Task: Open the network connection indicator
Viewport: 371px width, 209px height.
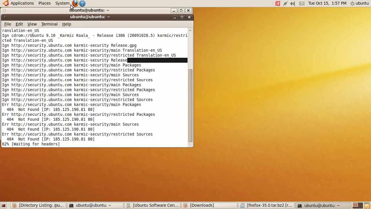Action: coord(285,3)
